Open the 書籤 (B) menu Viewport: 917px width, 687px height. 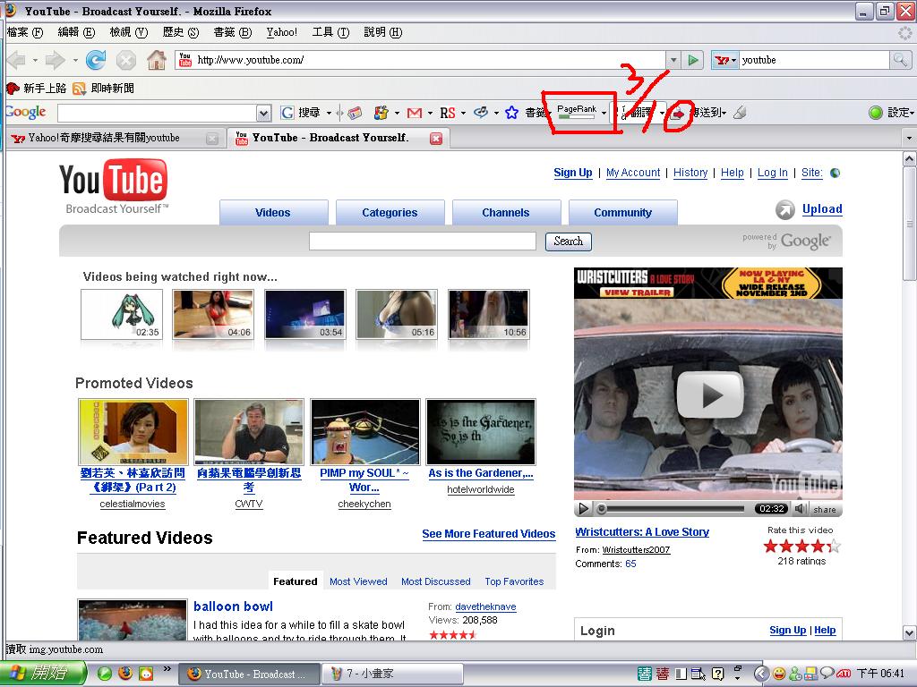(232, 32)
